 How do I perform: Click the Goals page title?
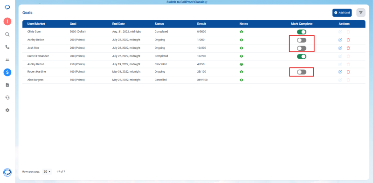(28, 13)
